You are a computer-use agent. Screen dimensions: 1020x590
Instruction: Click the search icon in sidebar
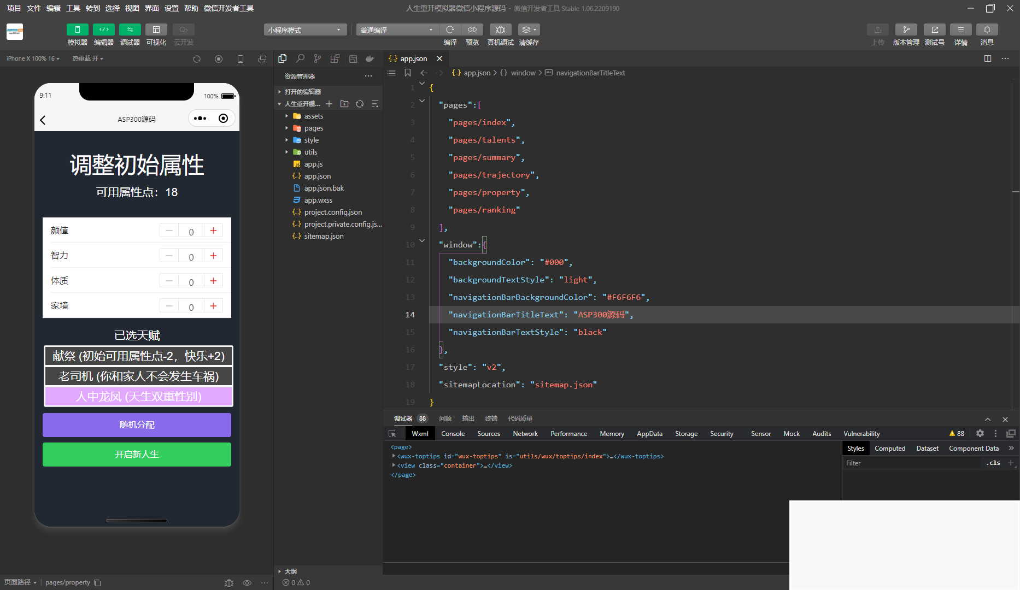point(300,58)
